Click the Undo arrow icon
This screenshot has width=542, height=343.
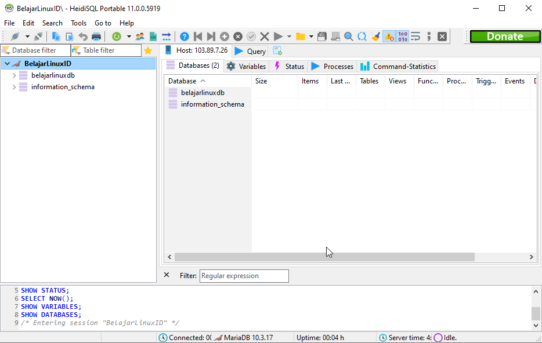83,37
